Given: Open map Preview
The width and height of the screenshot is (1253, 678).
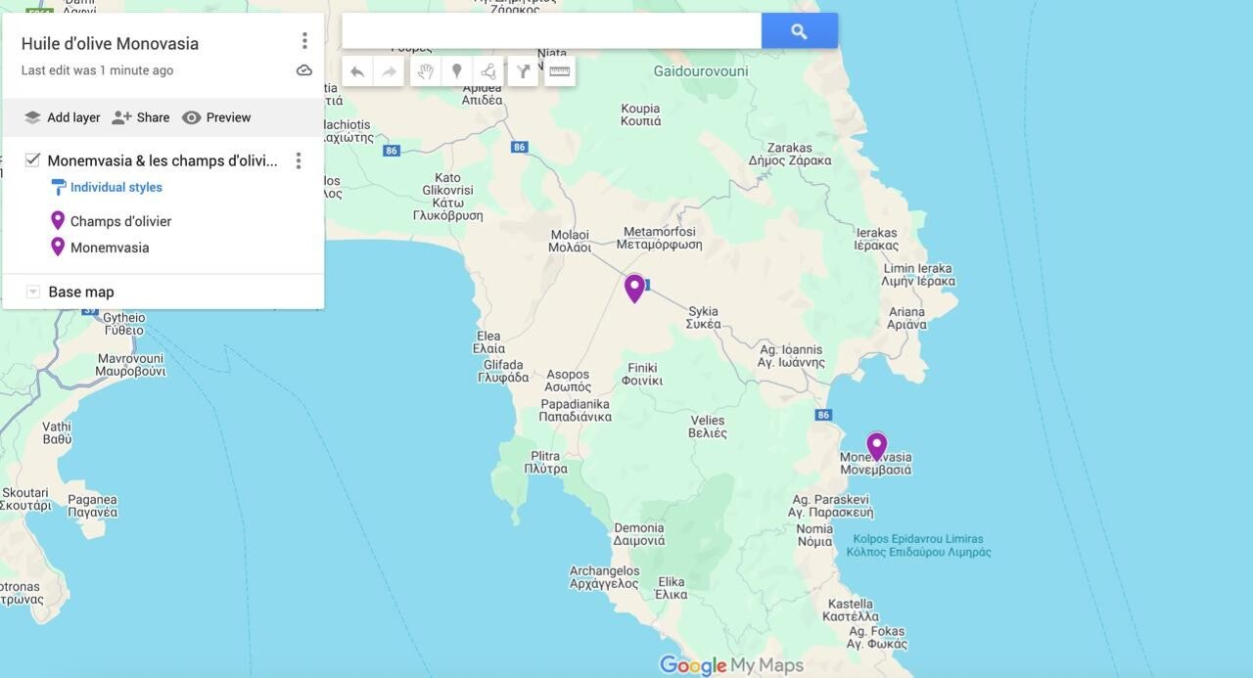Looking at the screenshot, I should (x=216, y=117).
